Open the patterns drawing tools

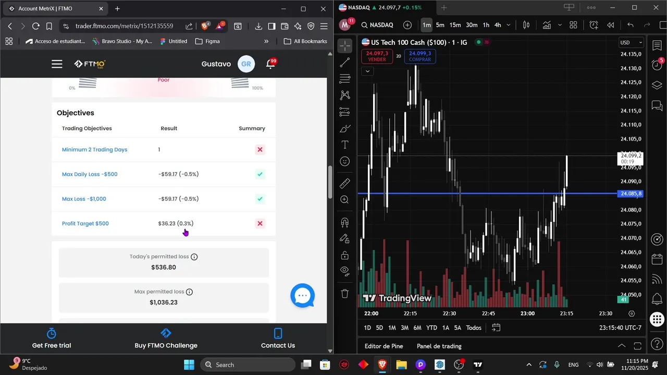[x=345, y=95]
